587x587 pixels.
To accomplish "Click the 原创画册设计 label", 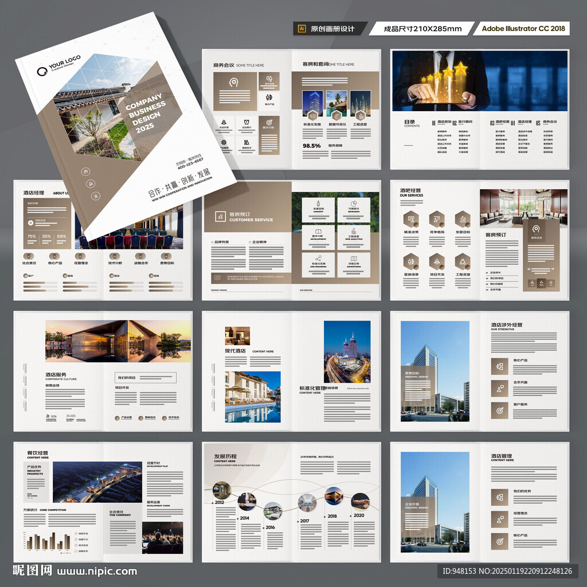I will pyautogui.click(x=332, y=29).
